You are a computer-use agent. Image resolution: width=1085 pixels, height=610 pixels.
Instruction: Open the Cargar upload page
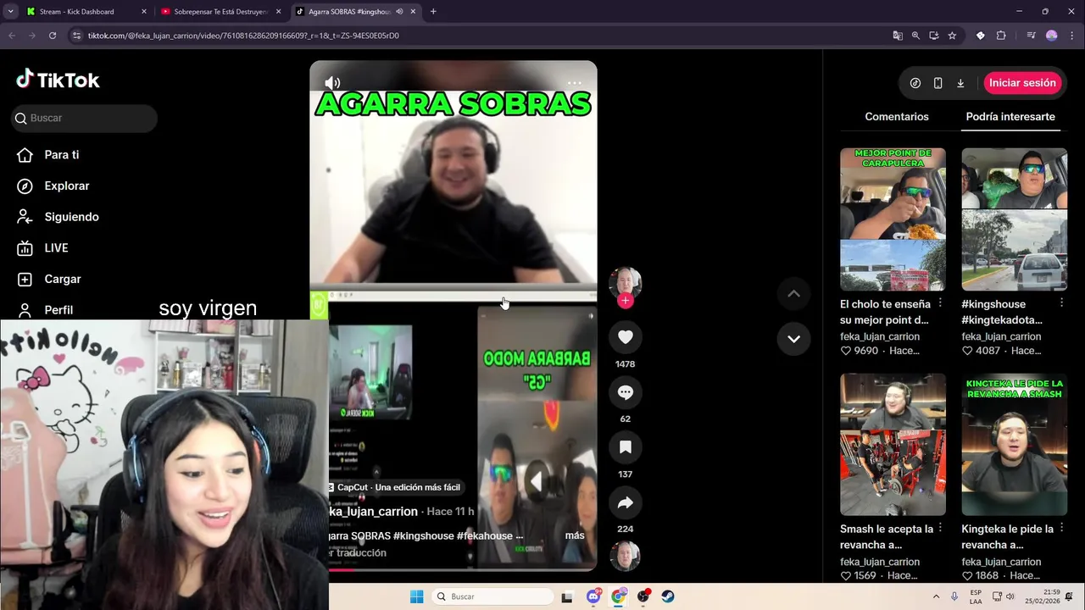click(x=49, y=279)
